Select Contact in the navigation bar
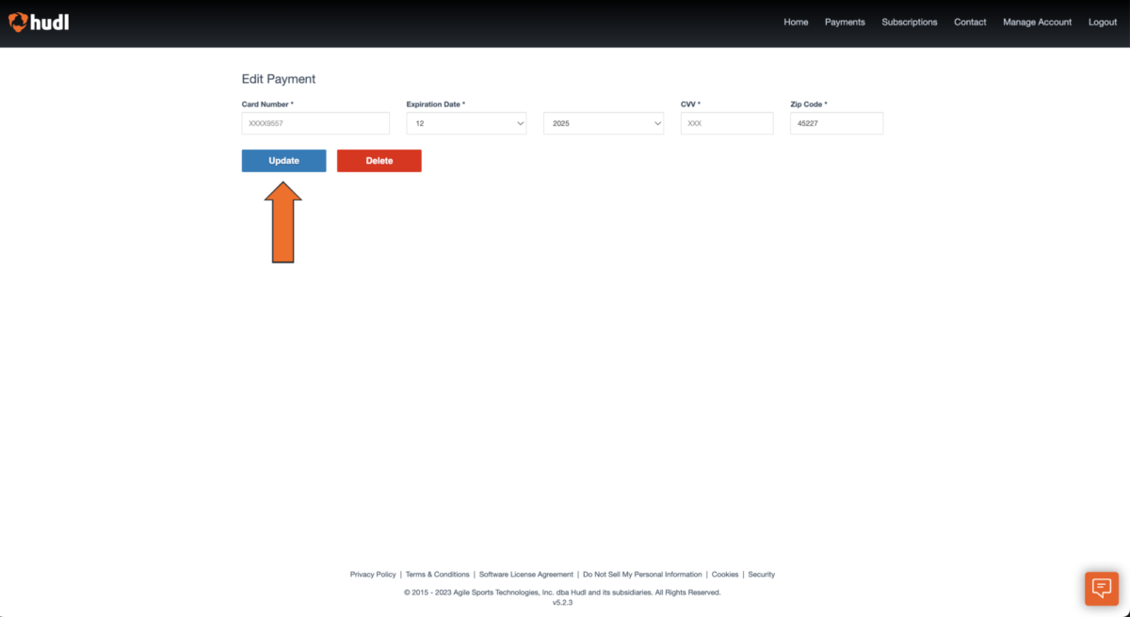The height and width of the screenshot is (617, 1130). (969, 22)
